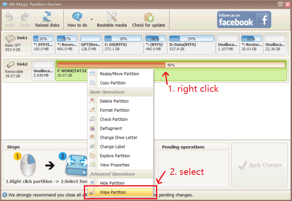Select the SYSTEM 100.0 MB partition

tap(43, 44)
